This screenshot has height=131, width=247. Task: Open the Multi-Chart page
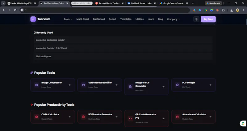coord(82,19)
